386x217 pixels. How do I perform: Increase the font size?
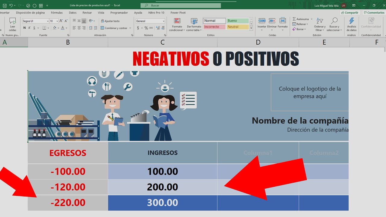(x=61, y=21)
